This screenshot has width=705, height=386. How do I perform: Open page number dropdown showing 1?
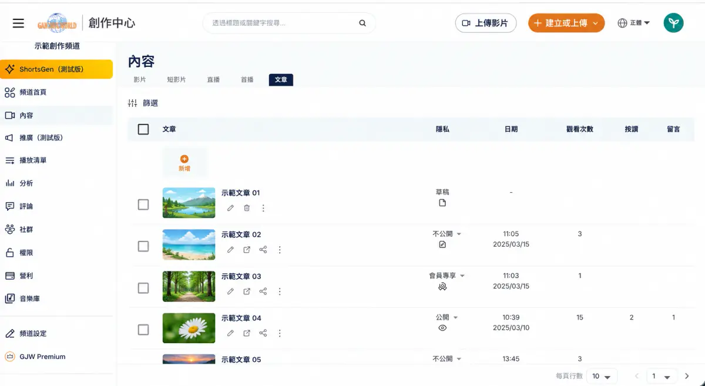tap(661, 376)
